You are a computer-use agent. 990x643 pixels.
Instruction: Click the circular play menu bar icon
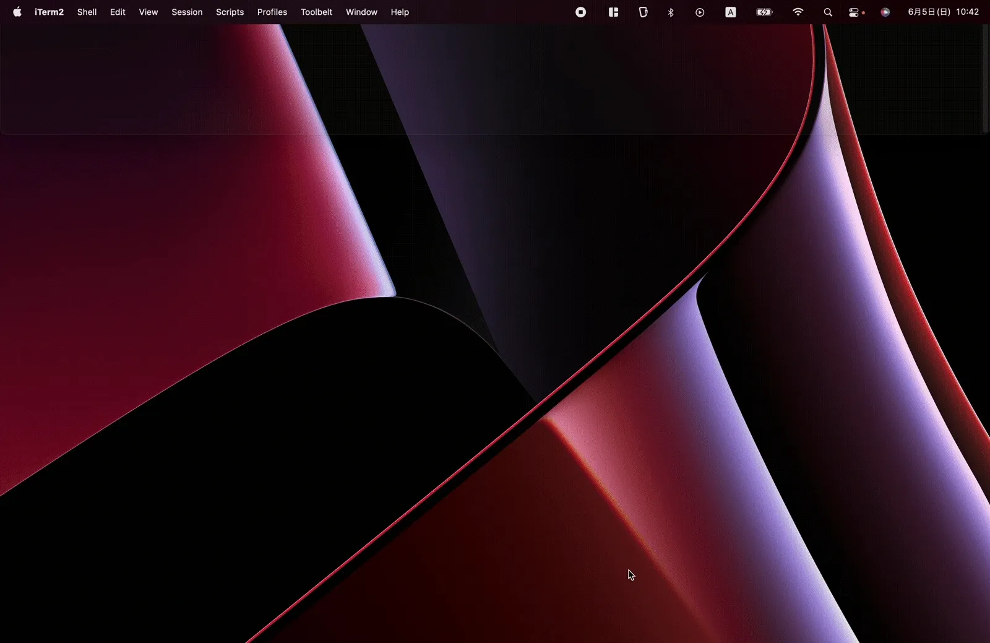pyautogui.click(x=700, y=12)
